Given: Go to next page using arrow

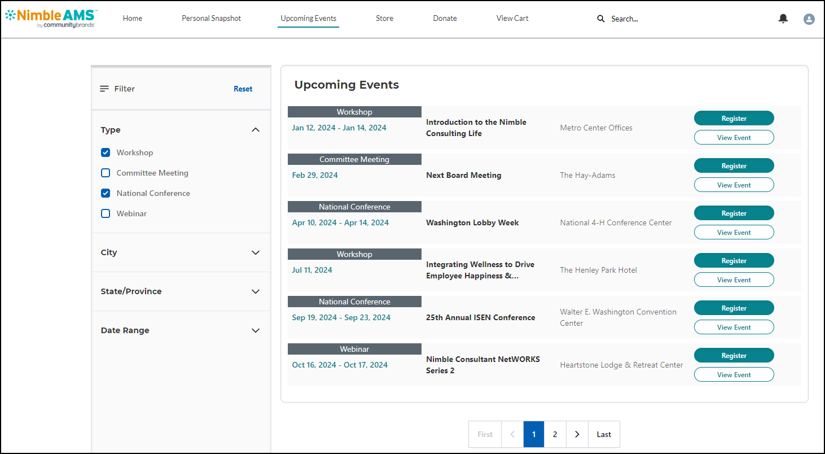Looking at the screenshot, I should point(577,434).
